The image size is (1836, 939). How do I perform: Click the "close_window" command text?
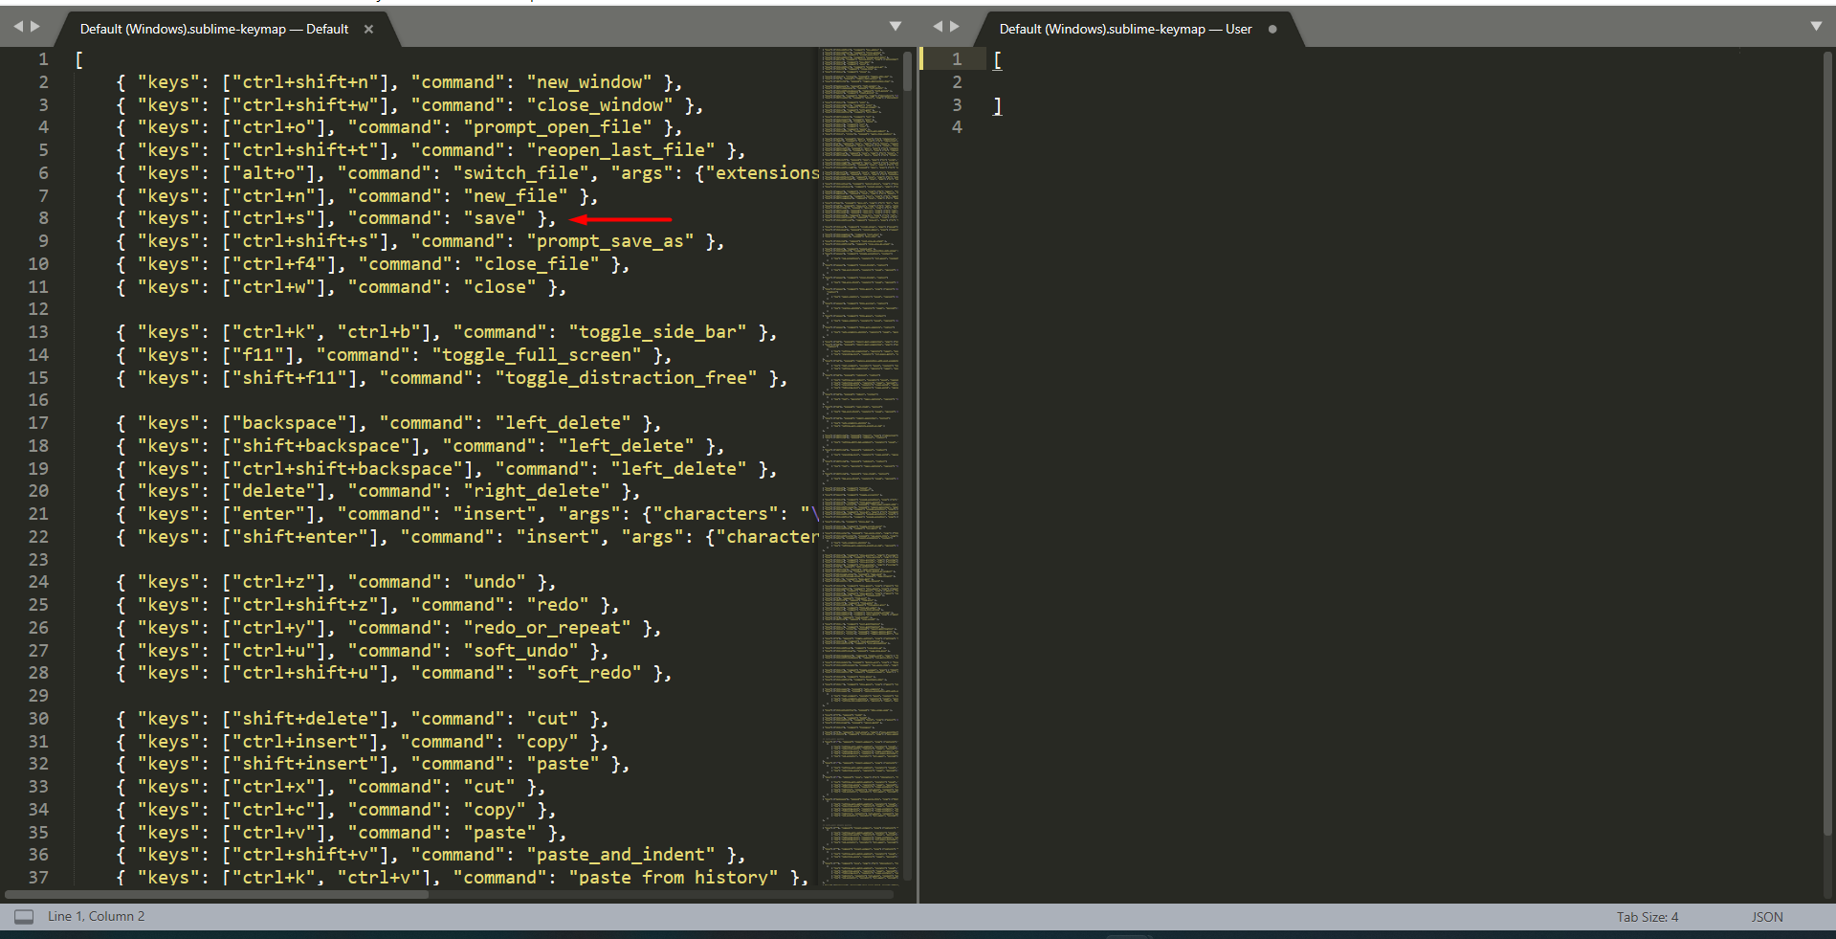600,105
